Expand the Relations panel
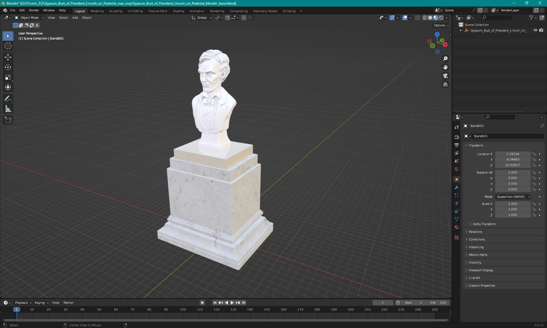Image resolution: width=547 pixels, height=328 pixels. (x=475, y=232)
